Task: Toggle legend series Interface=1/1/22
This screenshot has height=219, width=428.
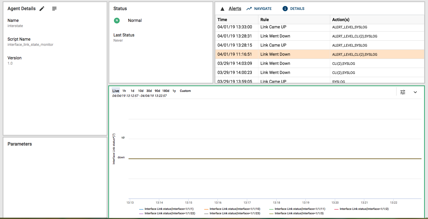Action: click(167, 213)
